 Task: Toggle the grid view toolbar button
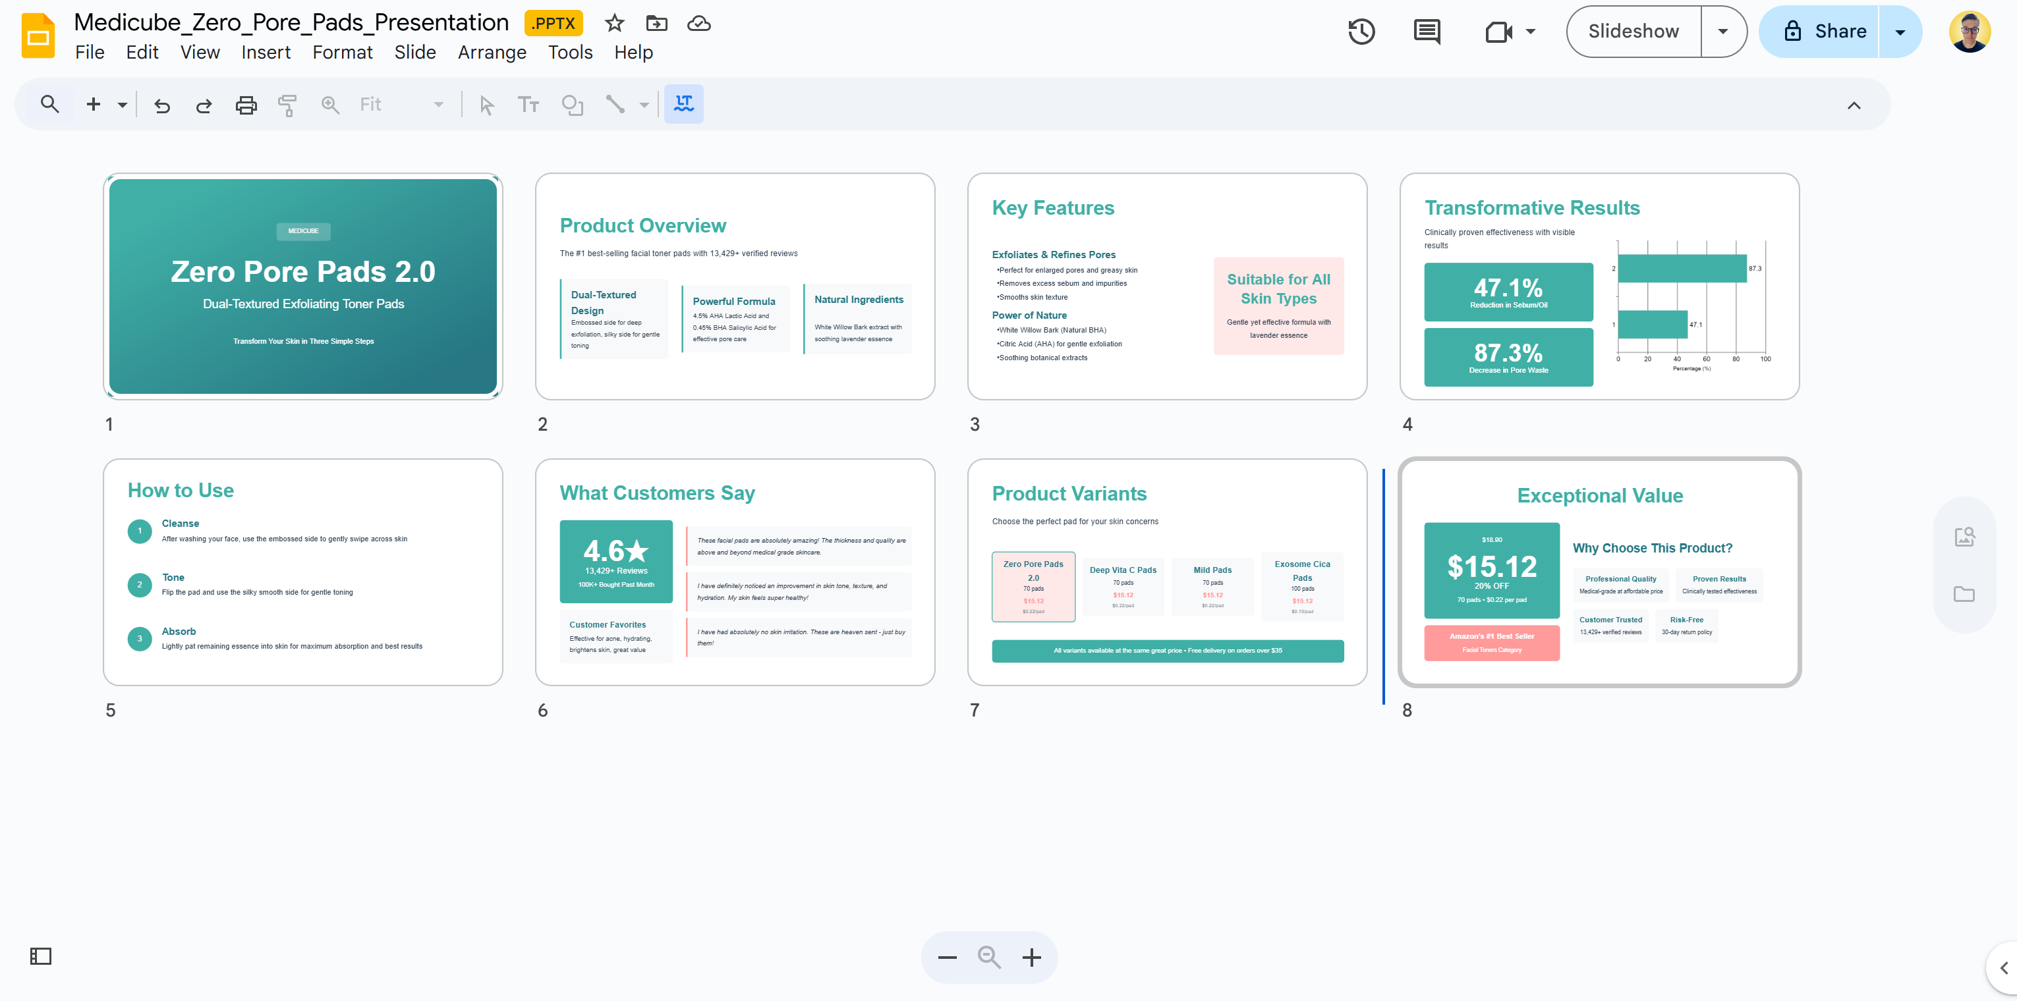coord(683,104)
